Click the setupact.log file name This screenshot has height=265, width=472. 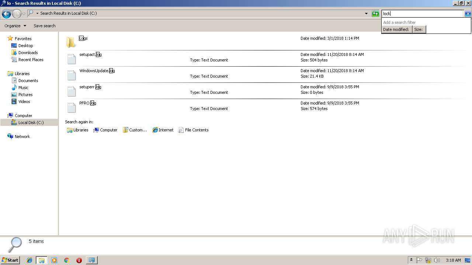tap(90, 54)
